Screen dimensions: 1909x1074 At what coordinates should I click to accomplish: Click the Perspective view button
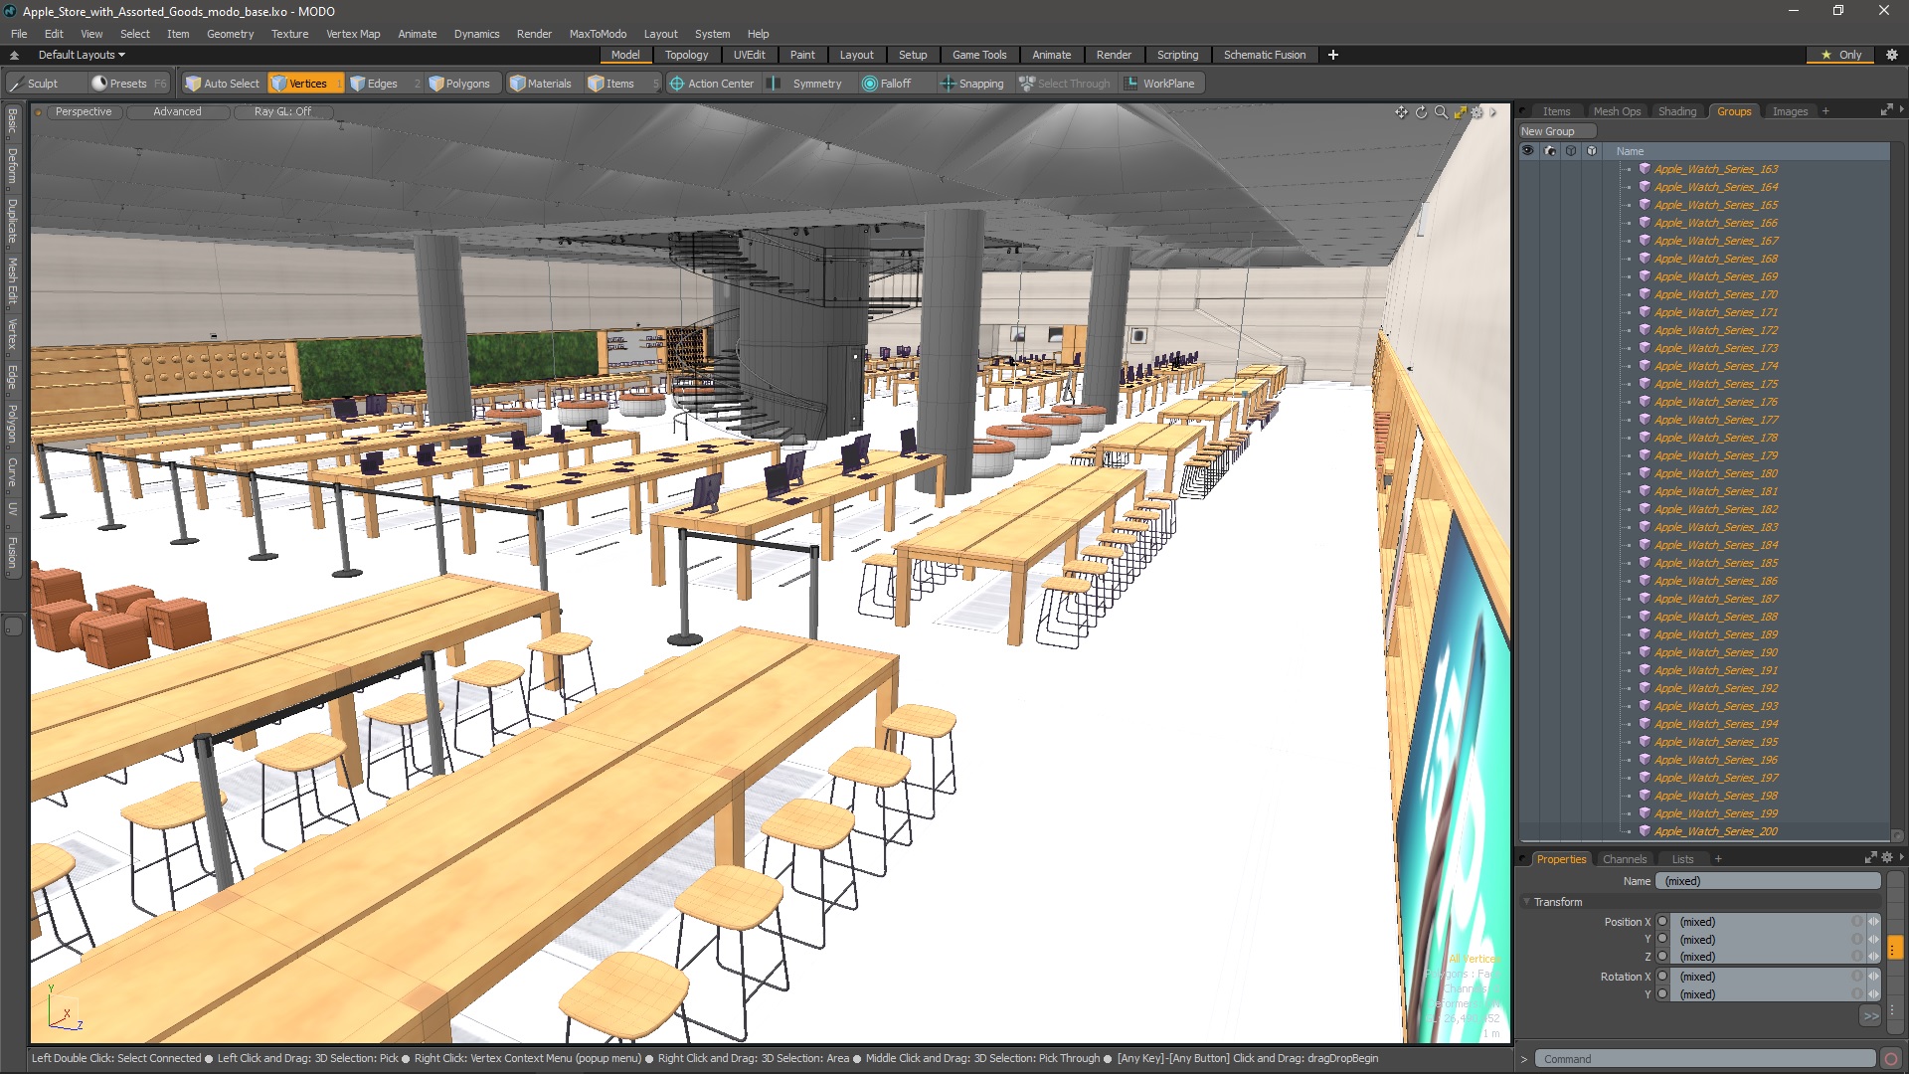(84, 111)
